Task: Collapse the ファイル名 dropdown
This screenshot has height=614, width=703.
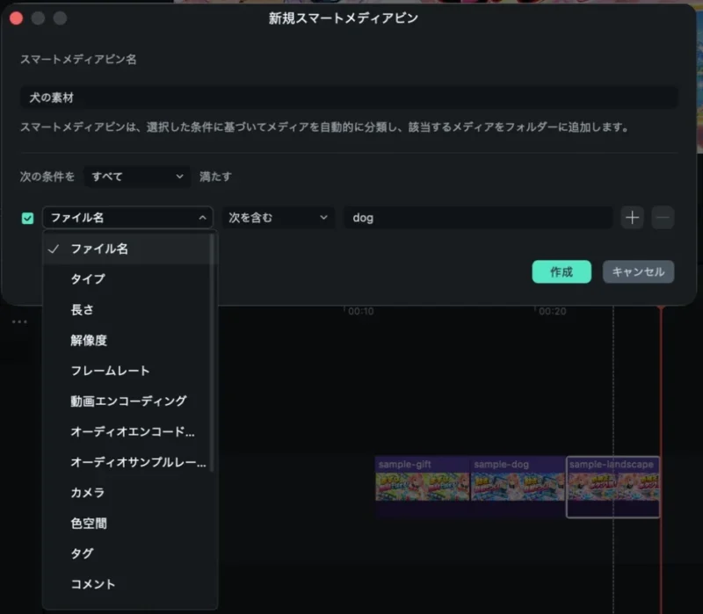Action: coord(127,218)
